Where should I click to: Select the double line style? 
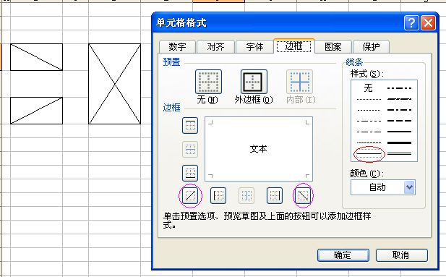click(x=399, y=154)
